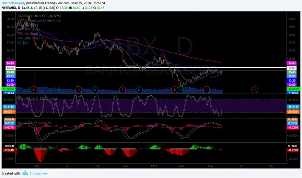The width and height of the screenshot is (302, 178).
Task: Click the Nov label on time axis
Action: [x=126, y=166]
